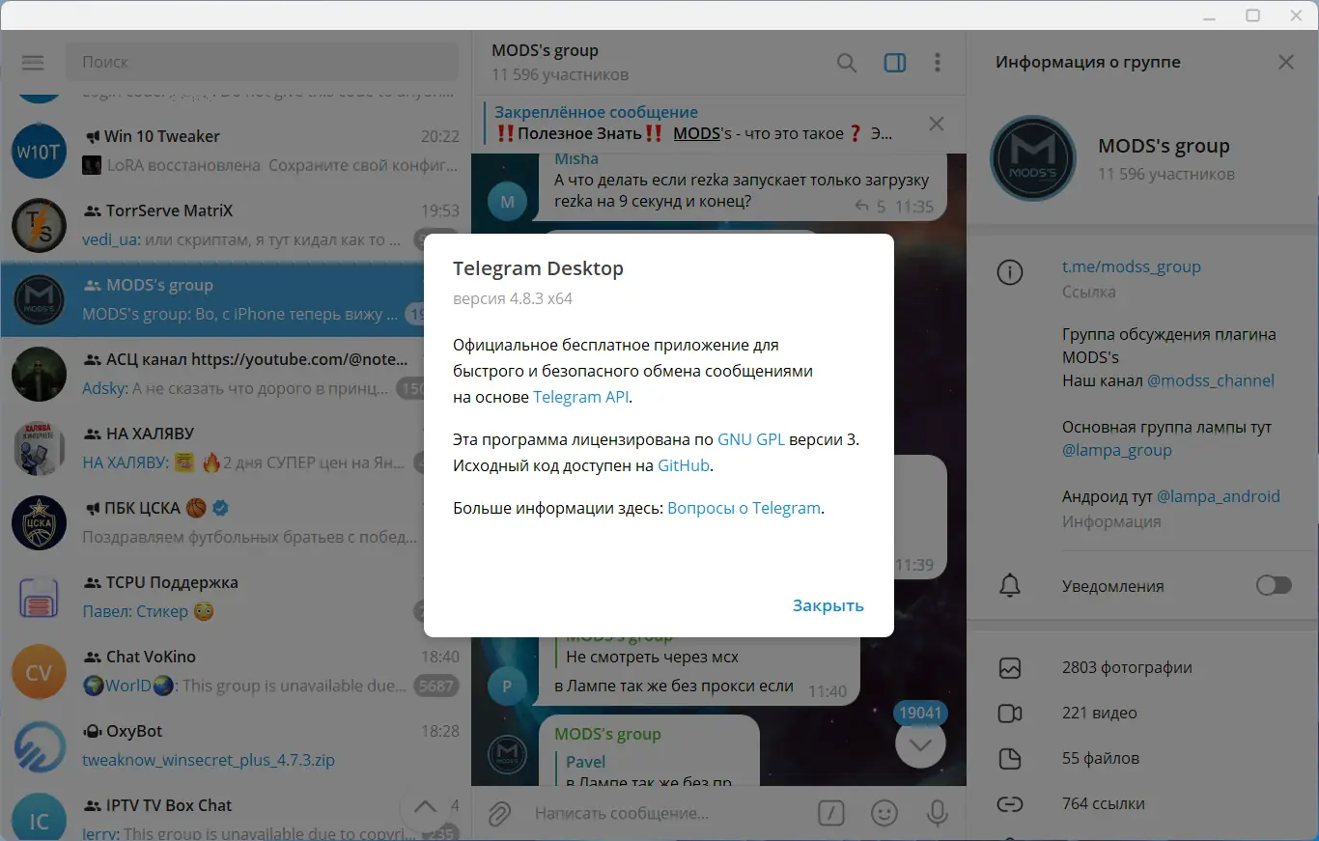This screenshot has height=841, width=1319.
Task: Click the MODS's group avatar in info panel
Action: point(1033,159)
